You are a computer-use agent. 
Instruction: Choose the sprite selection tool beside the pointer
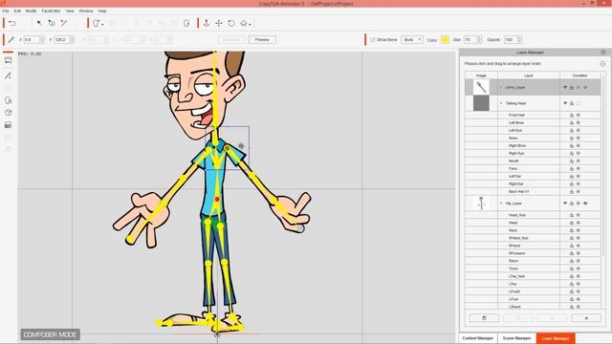[x=52, y=23]
